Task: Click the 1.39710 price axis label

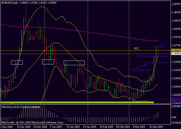Action: tap(176, 37)
